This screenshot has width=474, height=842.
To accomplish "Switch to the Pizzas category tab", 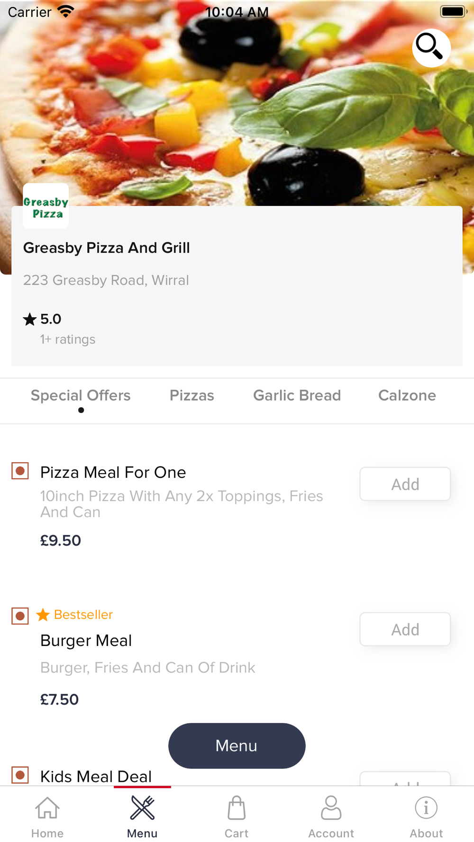I will click(192, 396).
